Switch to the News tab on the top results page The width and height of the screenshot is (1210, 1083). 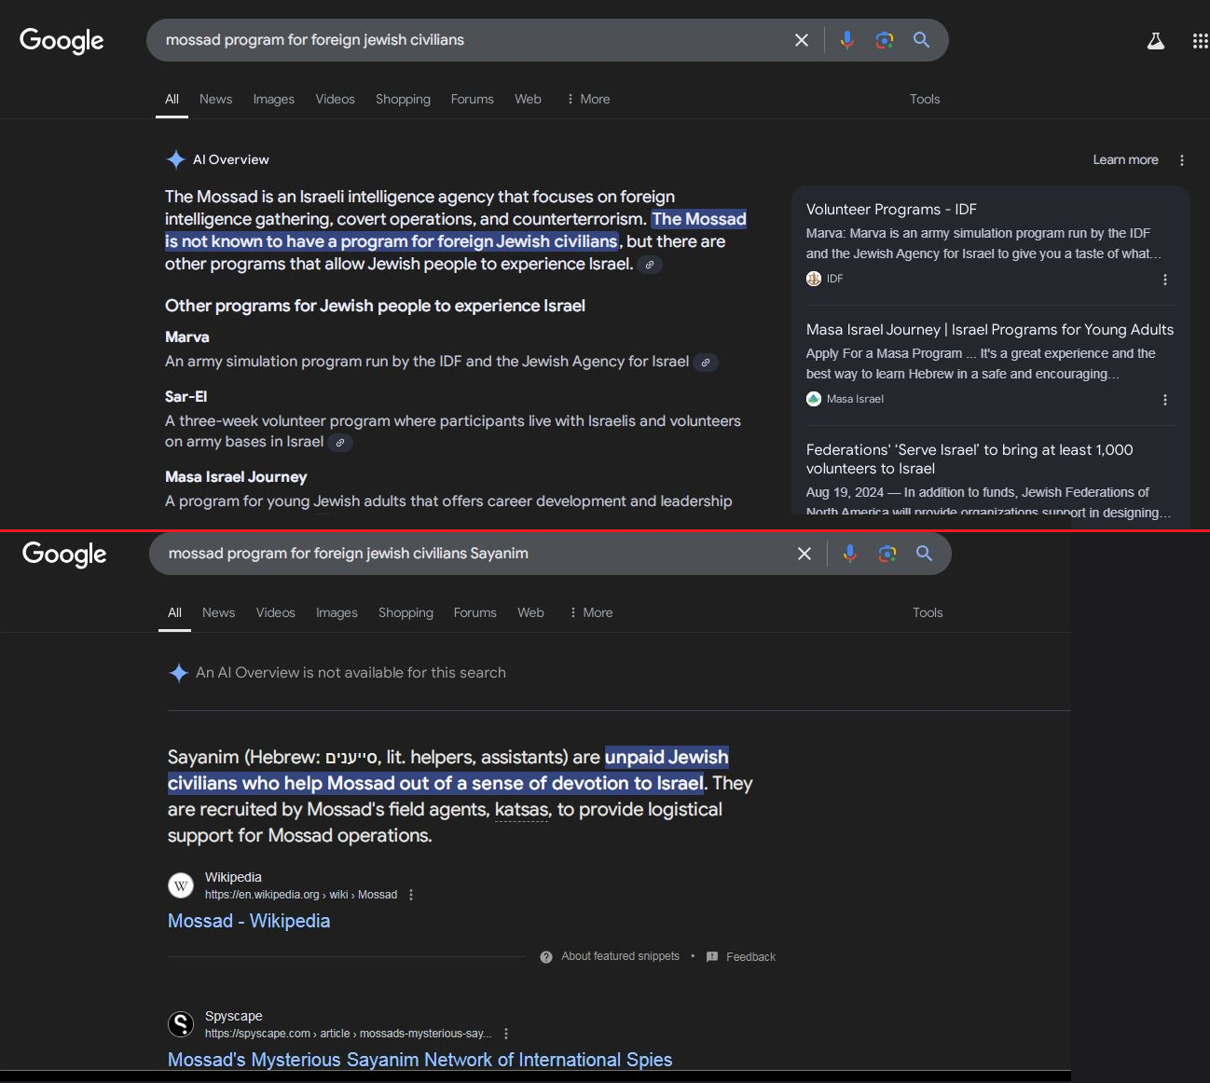pyautogui.click(x=215, y=99)
